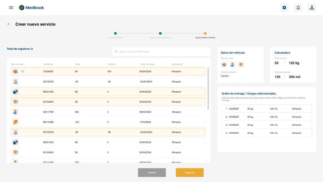Click the cargo table's vertical scrollbar

pyautogui.click(x=208, y=88)
